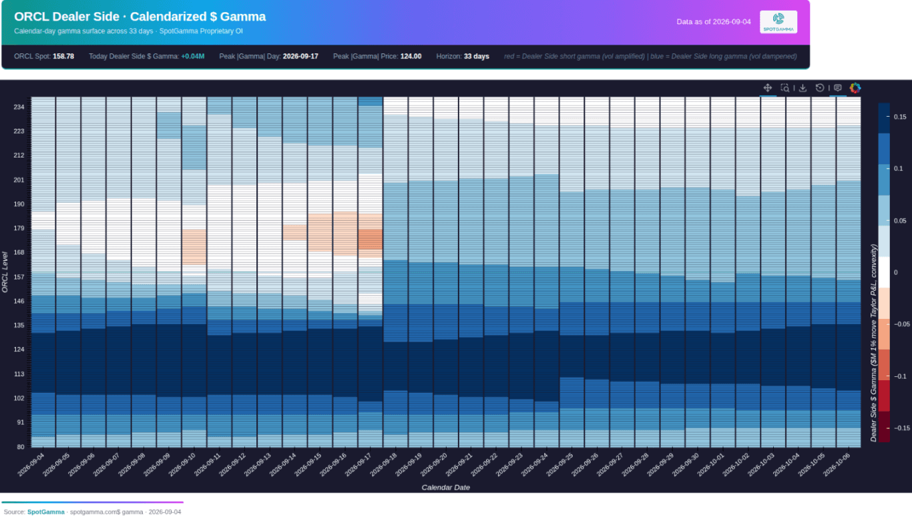
Task: Open the Bokeh logo link in toolbar
Action: click(x=855, y=88)
